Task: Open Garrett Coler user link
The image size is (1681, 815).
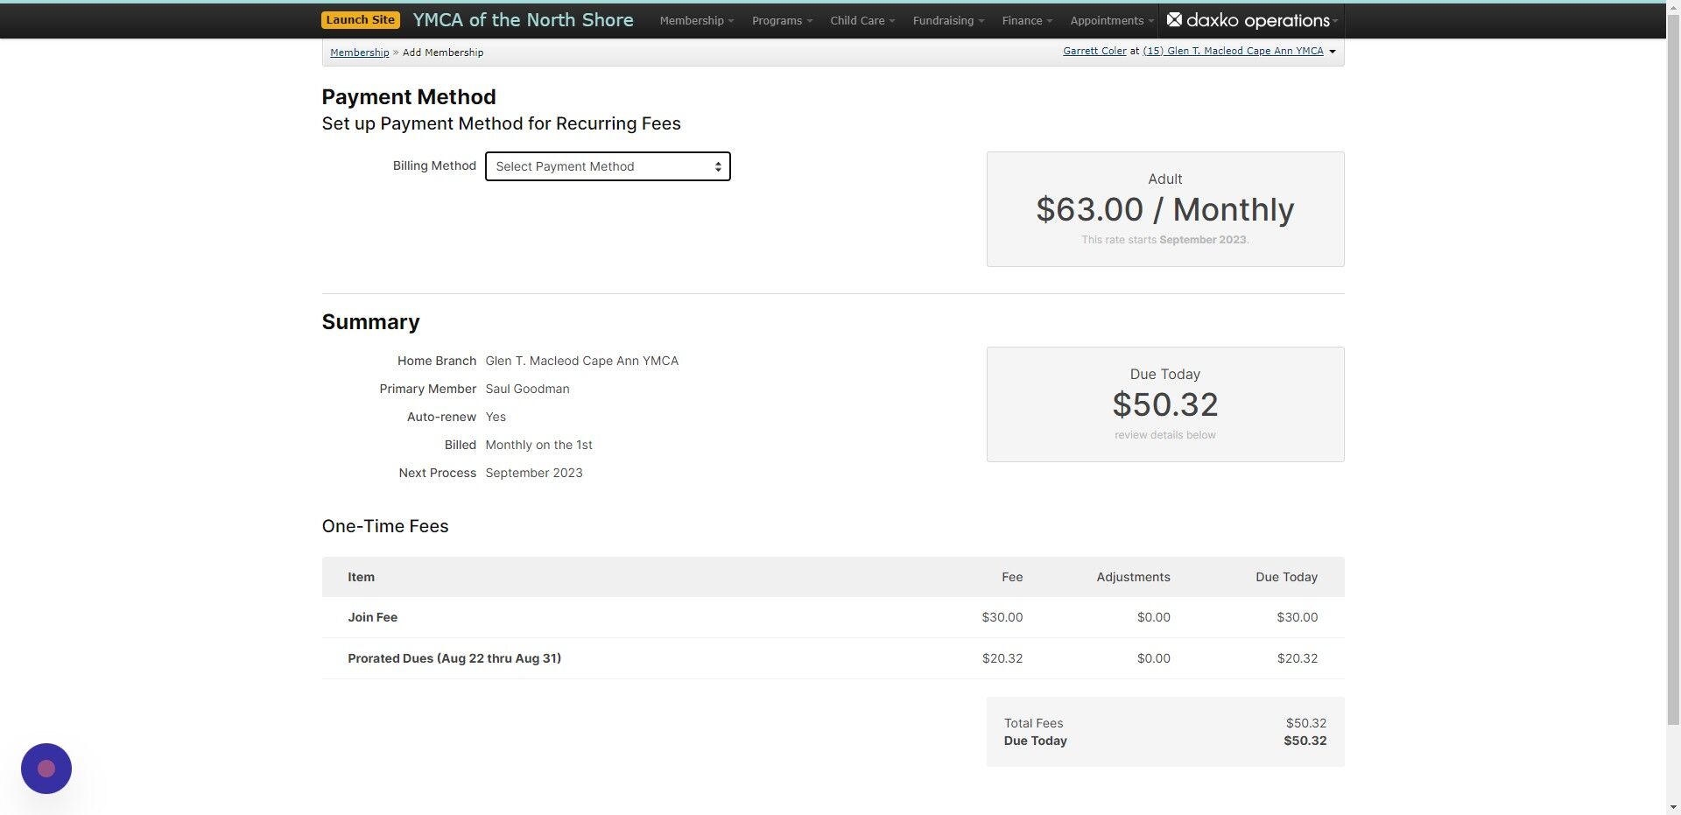Action: coord(1094,51)
